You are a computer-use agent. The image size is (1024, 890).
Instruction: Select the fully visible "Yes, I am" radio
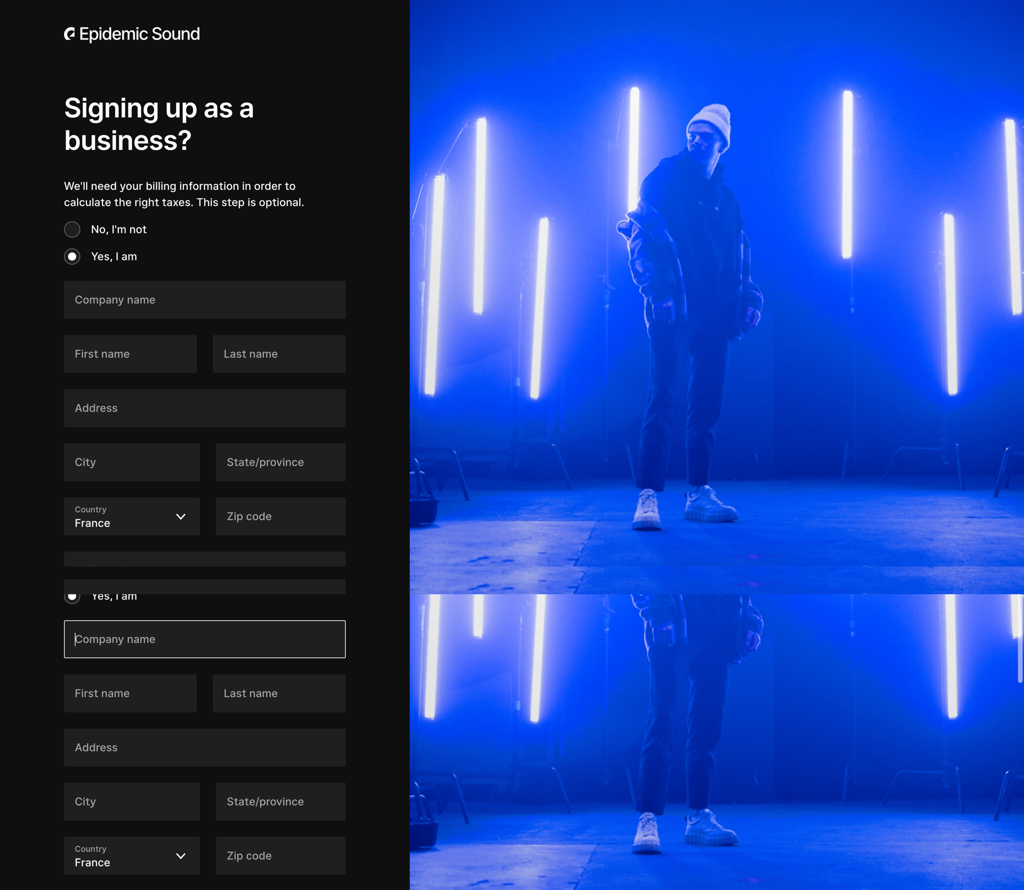click(x=72, y=256)
